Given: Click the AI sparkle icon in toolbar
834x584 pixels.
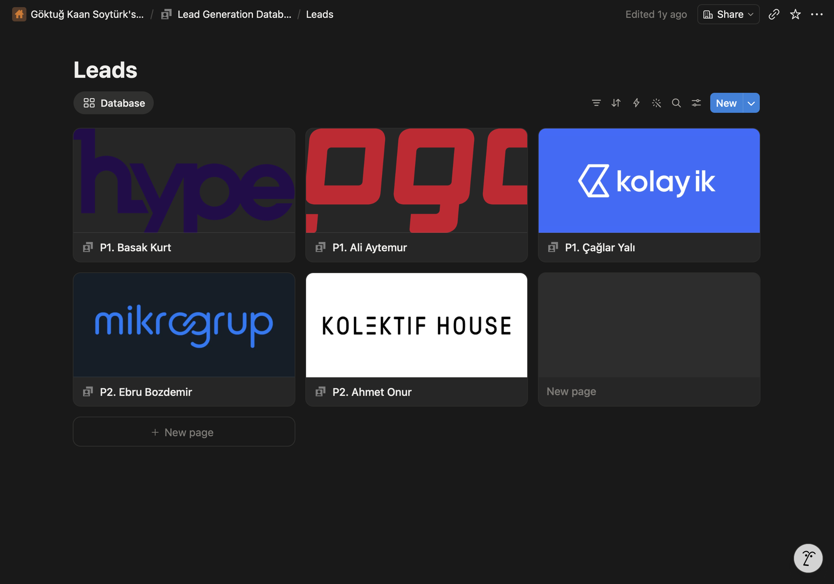Looking at the screenshot, I should click(656, 103).
